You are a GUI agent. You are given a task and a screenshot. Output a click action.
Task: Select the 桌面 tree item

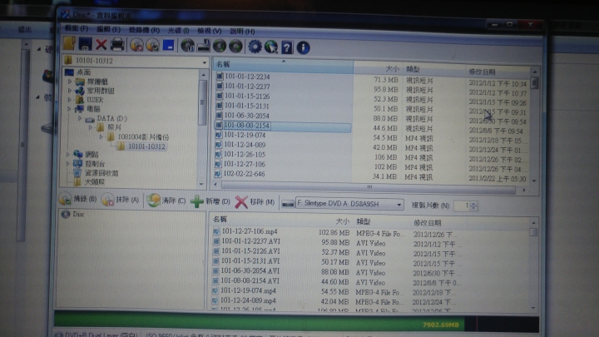click(x=84, y=72)
